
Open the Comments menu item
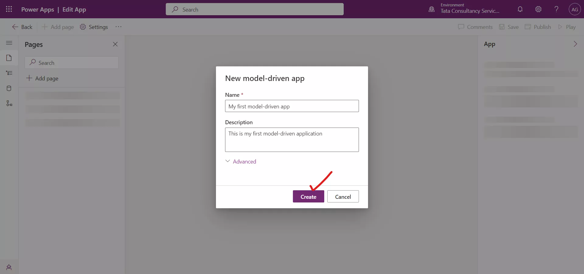point(476,27)
